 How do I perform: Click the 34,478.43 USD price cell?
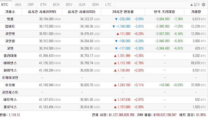click(90, 34)
